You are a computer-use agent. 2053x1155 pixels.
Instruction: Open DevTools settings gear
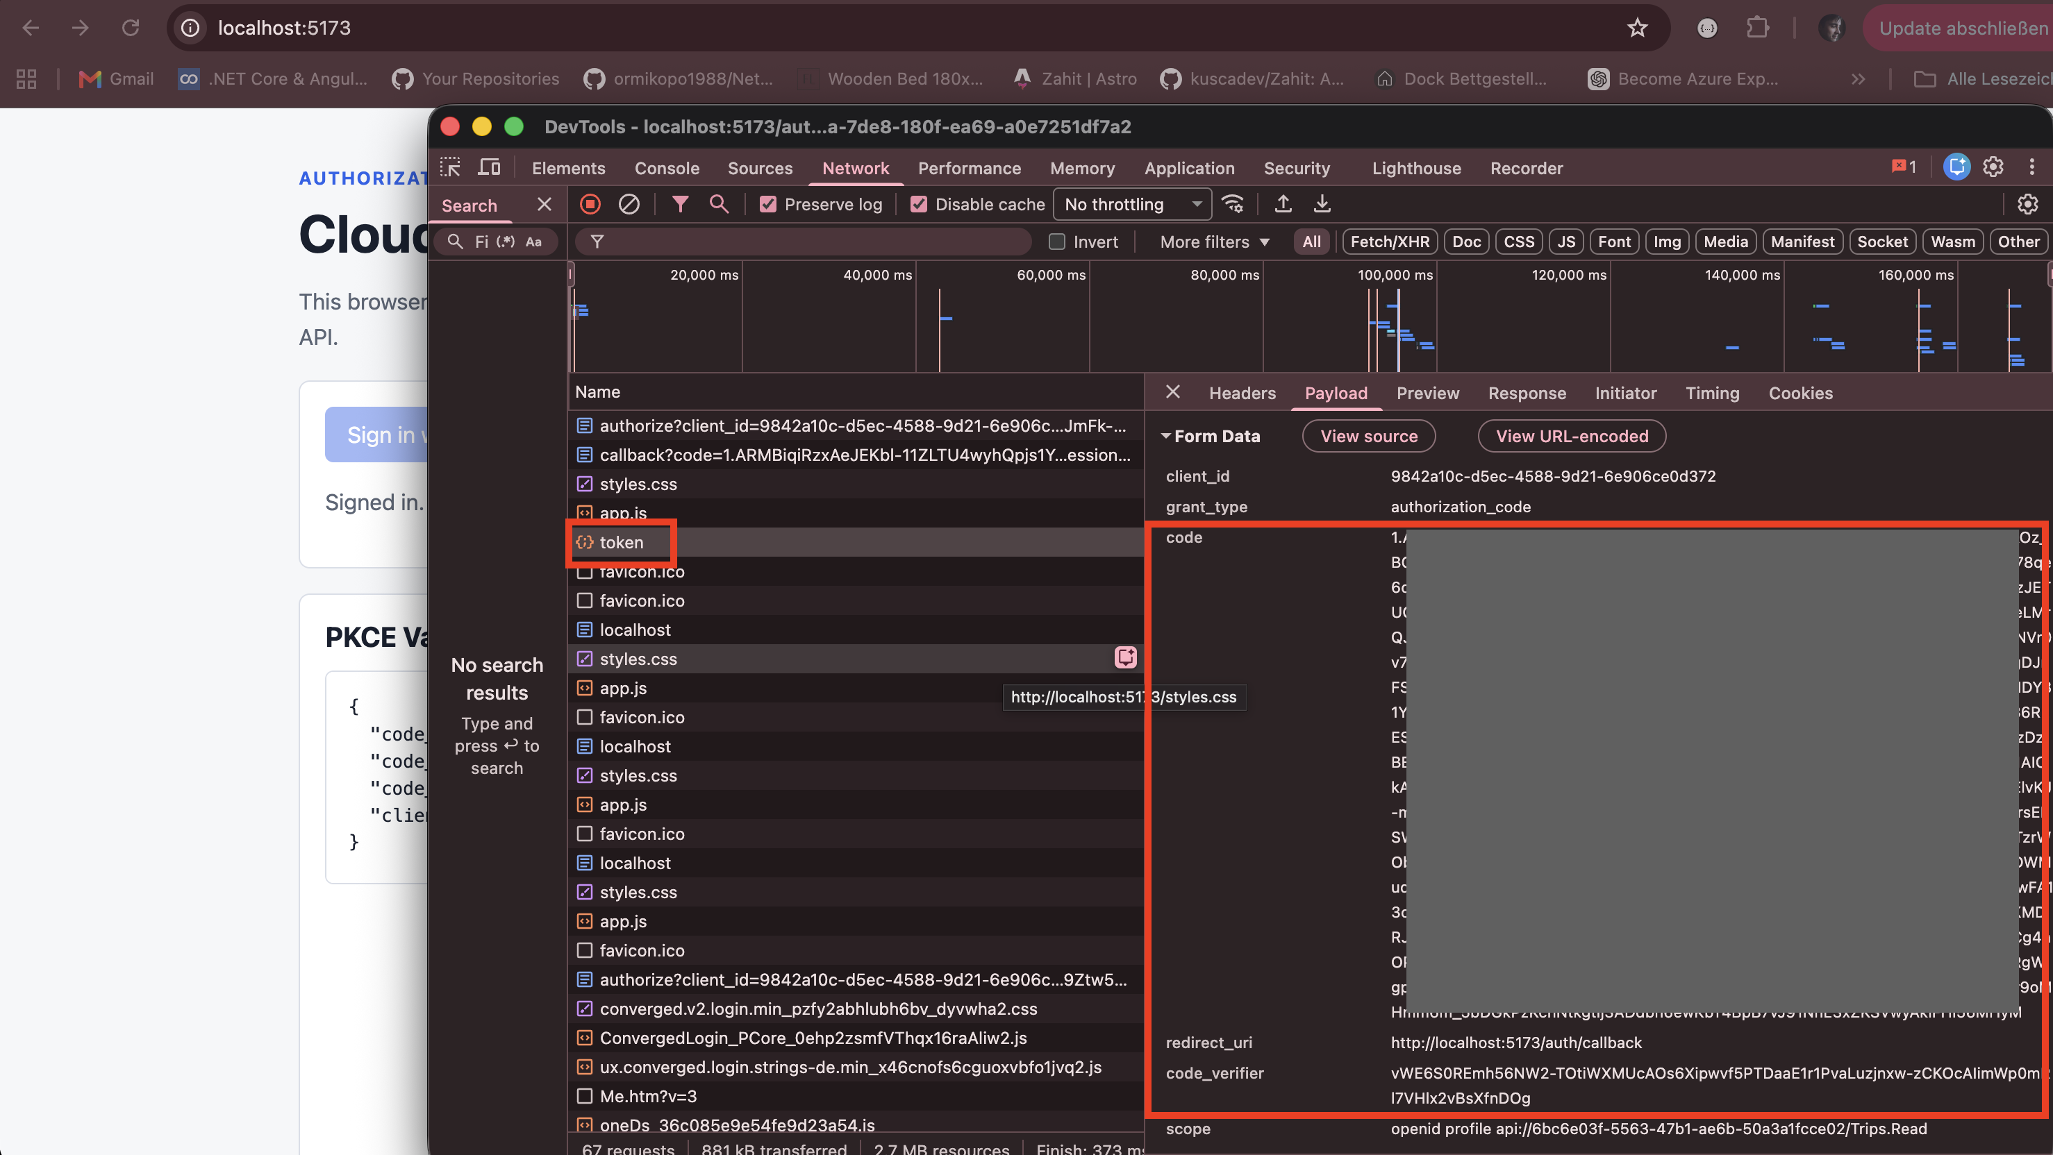(1993, 167)
